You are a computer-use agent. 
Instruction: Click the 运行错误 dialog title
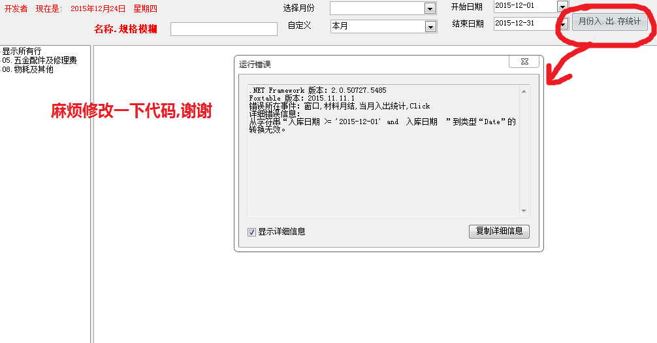point(255,65)
